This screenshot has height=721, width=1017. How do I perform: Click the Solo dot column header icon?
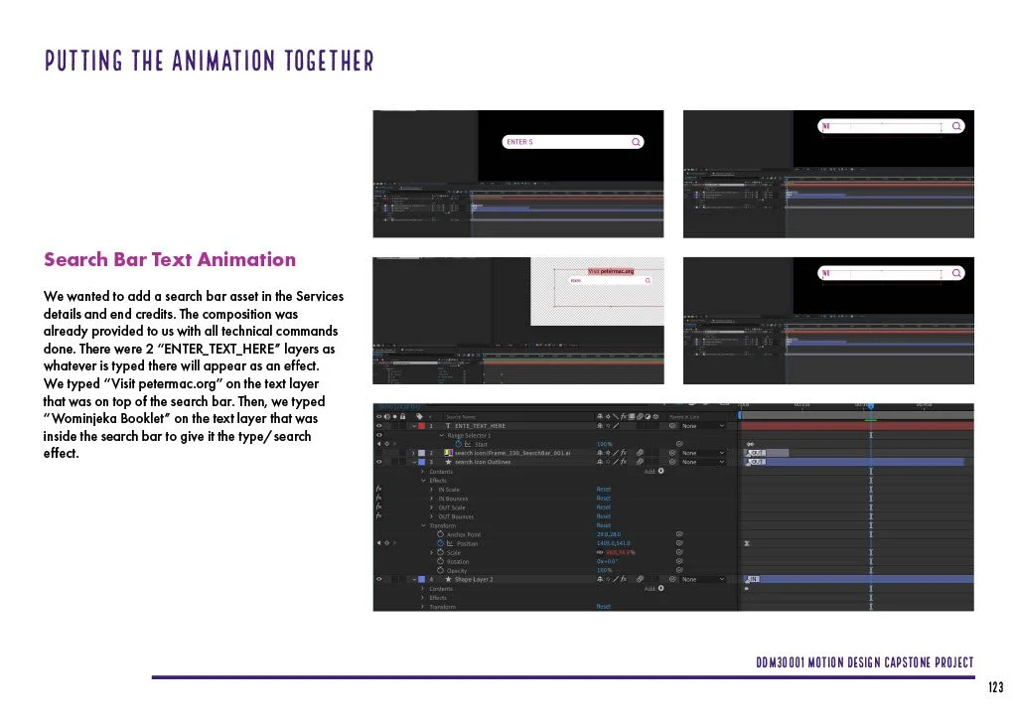394,416
